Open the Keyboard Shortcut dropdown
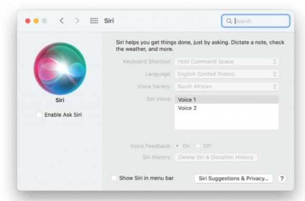This screenshot has width=305, height=201. click(x=227, y=62)
